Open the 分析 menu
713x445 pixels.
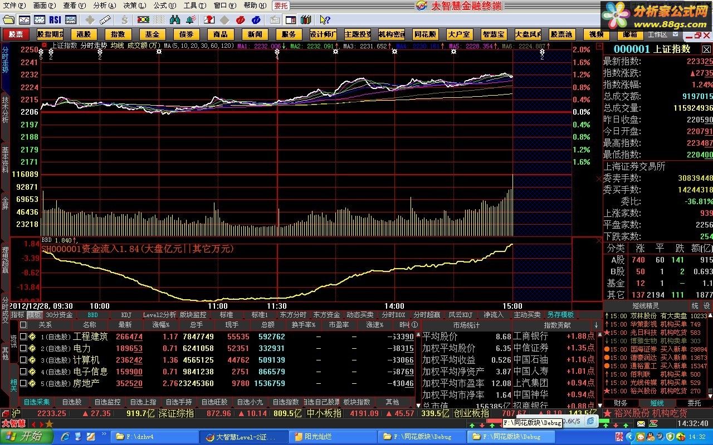104,6
